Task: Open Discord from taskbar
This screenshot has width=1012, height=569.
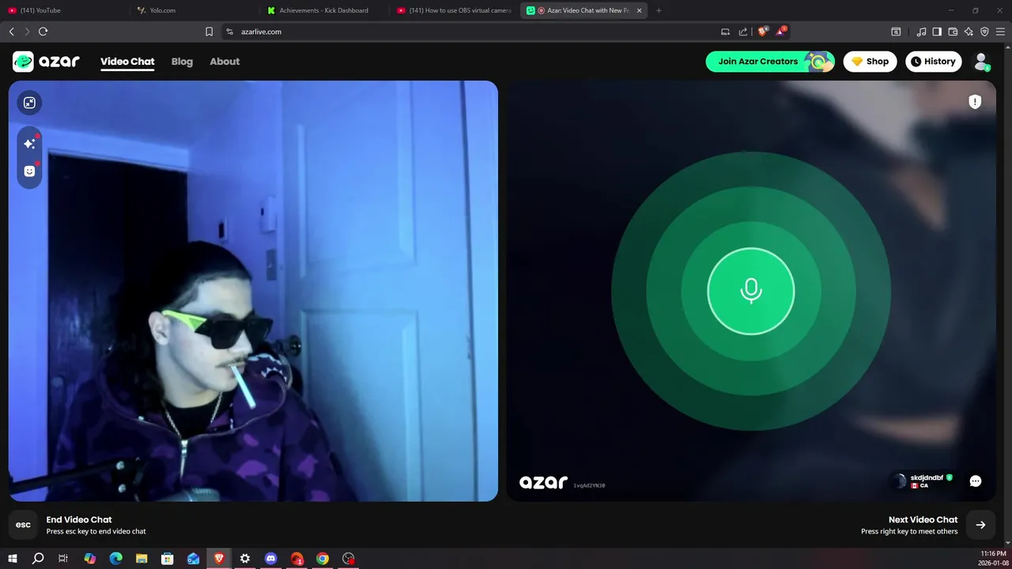Action: [271, 559]
